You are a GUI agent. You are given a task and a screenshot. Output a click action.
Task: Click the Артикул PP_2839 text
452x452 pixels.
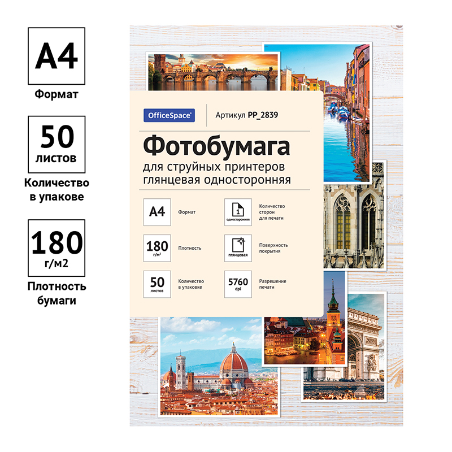click(247, 115)
